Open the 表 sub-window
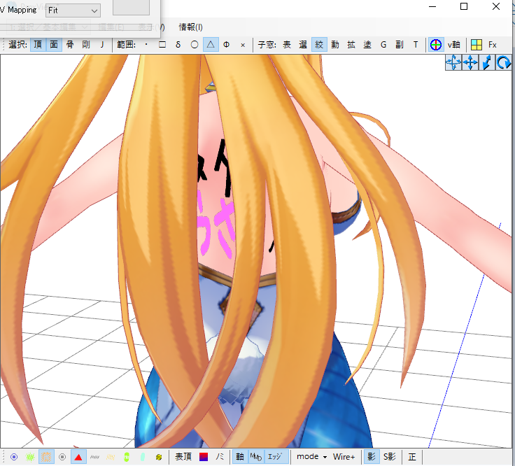The image size is (515, 466). pos(287,45)
